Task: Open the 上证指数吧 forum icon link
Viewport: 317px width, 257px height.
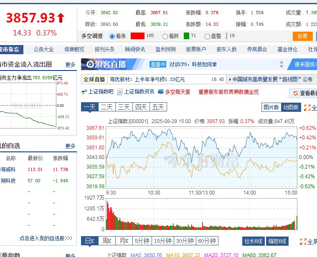Action: pos(84,92)
